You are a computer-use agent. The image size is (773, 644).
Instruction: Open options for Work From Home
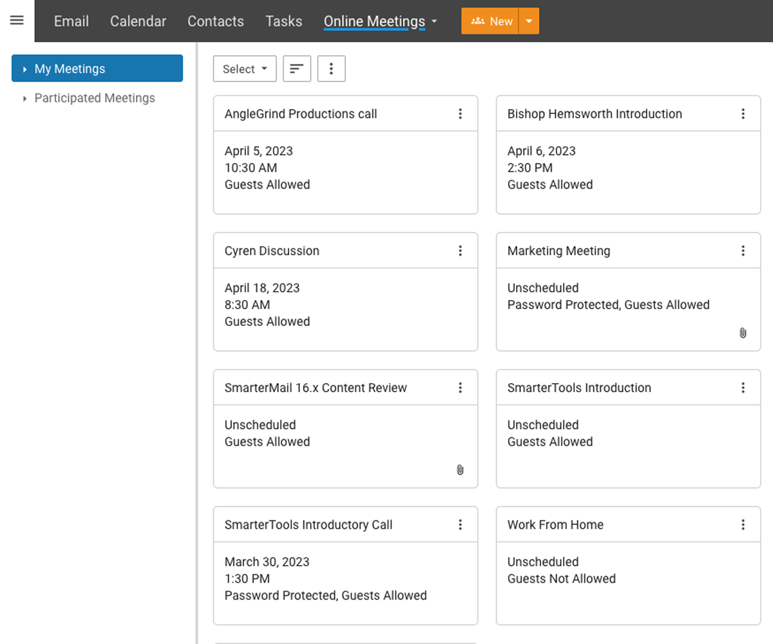click(743, 525)
